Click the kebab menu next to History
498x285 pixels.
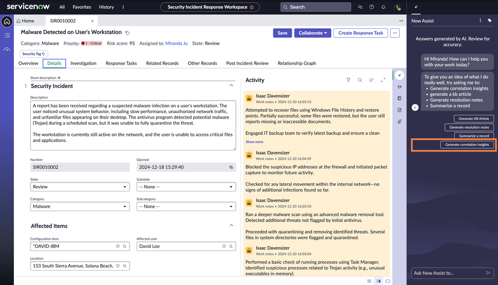(x=123, y=7)
